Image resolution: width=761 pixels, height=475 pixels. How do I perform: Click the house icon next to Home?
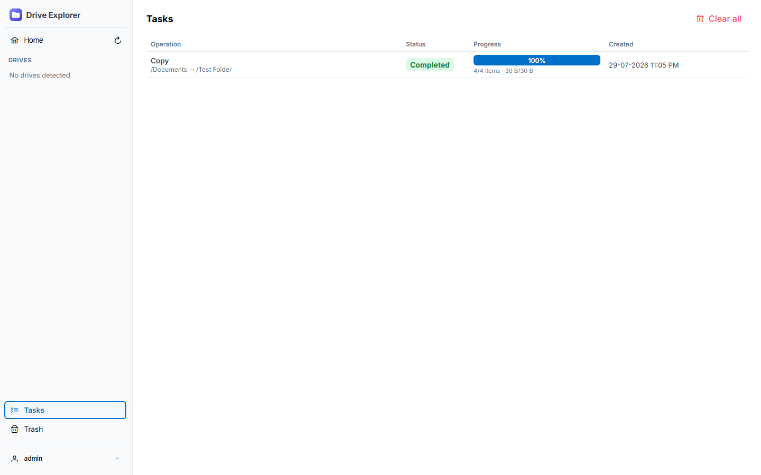pos(15,40)
